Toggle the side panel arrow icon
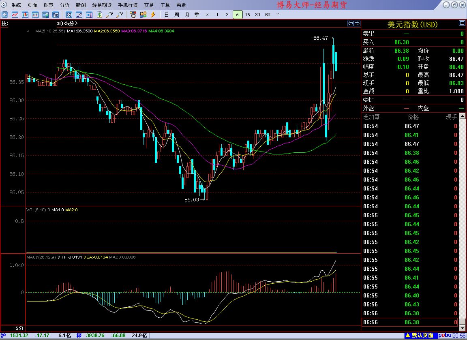This screenshot has height=340, width=467. (89, 15)
